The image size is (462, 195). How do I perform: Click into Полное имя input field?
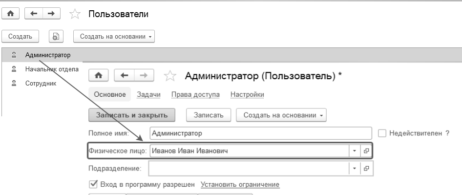tap(261, 133)
